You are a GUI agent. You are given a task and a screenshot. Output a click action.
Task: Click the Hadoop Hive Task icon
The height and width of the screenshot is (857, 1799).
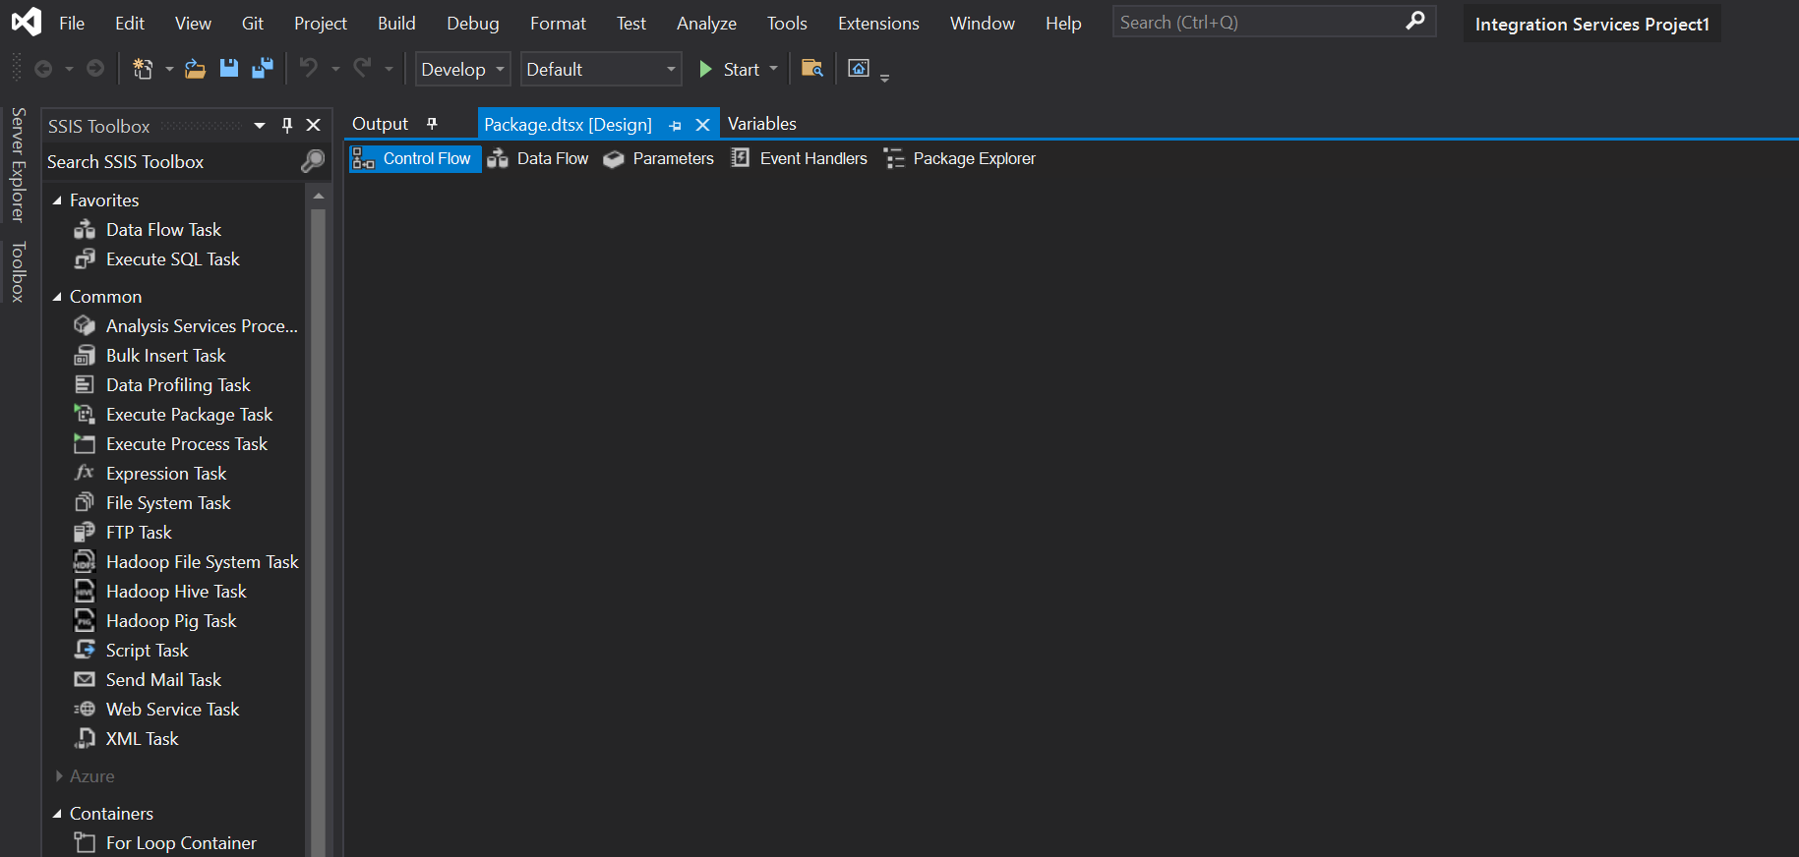(85, 592)
